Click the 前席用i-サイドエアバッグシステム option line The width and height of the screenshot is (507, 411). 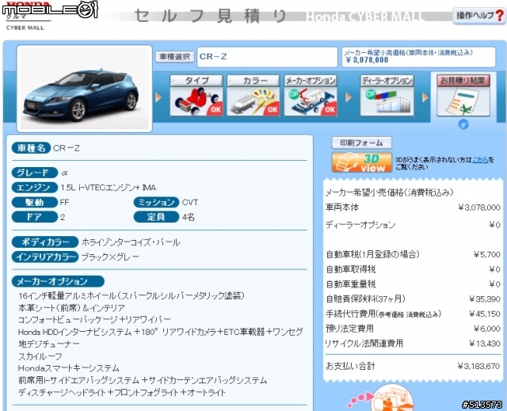click(143, 381)
